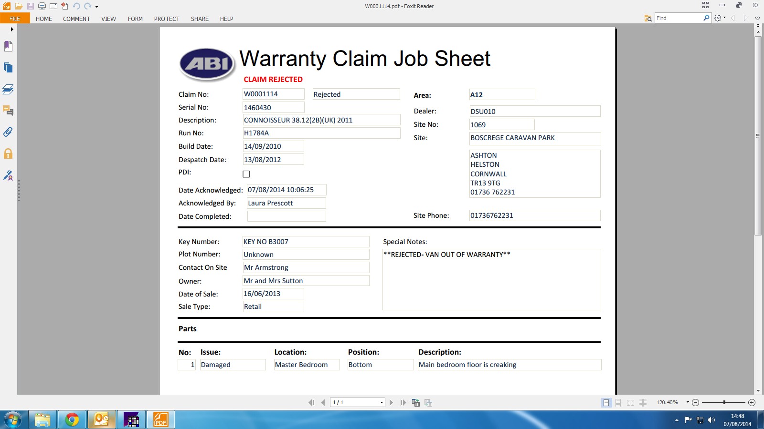The width and height of the screenshot is (764, 429).
Task: Click into the Find search field
Action: click(x=678, y=18)
